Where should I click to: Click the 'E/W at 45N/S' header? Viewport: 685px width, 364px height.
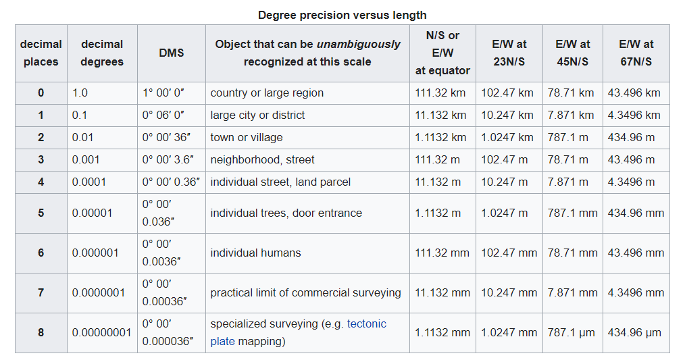click(x=572, y=53)
